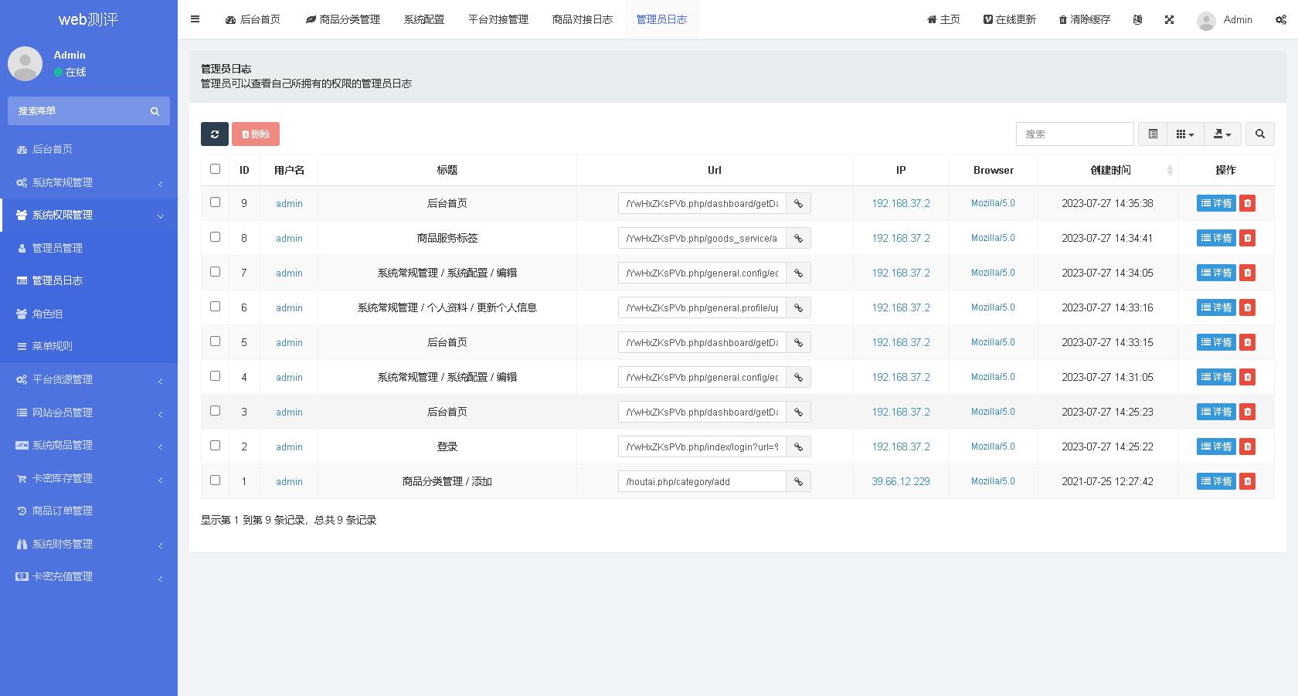This screenshot has height=696, width=1298.
Task: Toggle the hamburger sidebar menu icon
Action: pyautogui.click(x=195, y=19)
